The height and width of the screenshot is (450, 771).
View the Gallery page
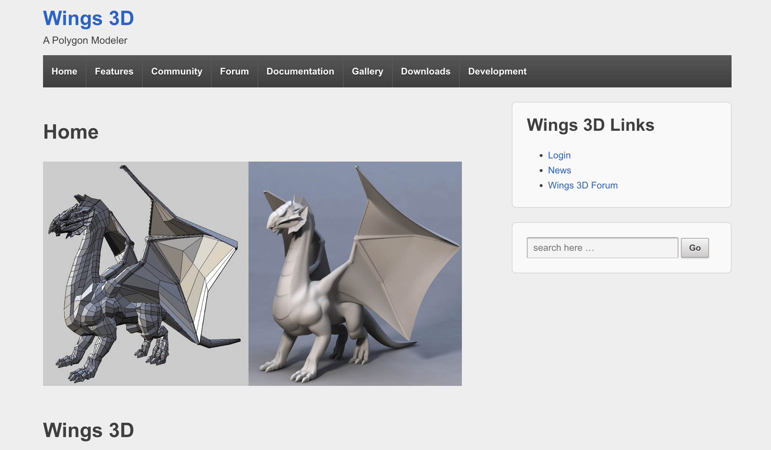coord(367,71)
